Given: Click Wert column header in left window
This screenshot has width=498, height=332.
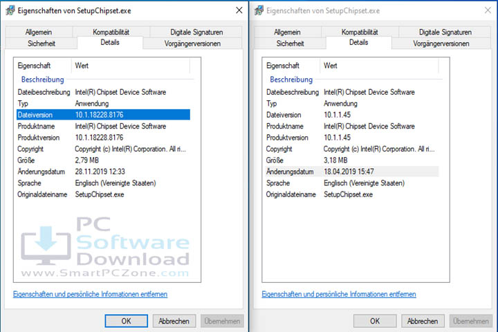Looking at the screenshot, I should 131,66.
